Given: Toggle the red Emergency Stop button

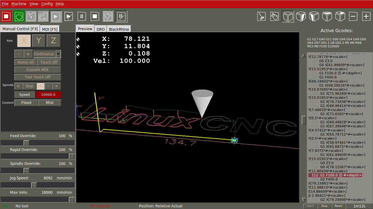Looking at the screenshot, I should pyautogui.click(x=7, y=17).
